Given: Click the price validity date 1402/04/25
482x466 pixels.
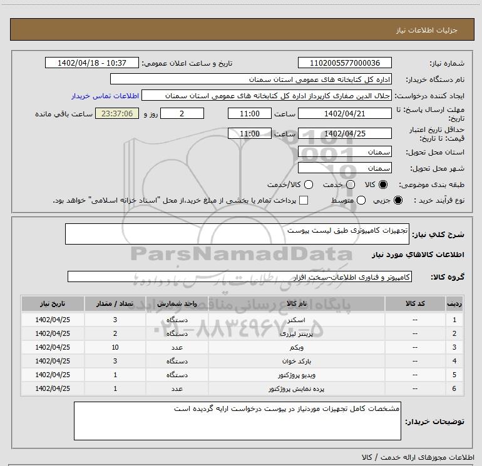Looking at the screenshot, I should 344,133.
